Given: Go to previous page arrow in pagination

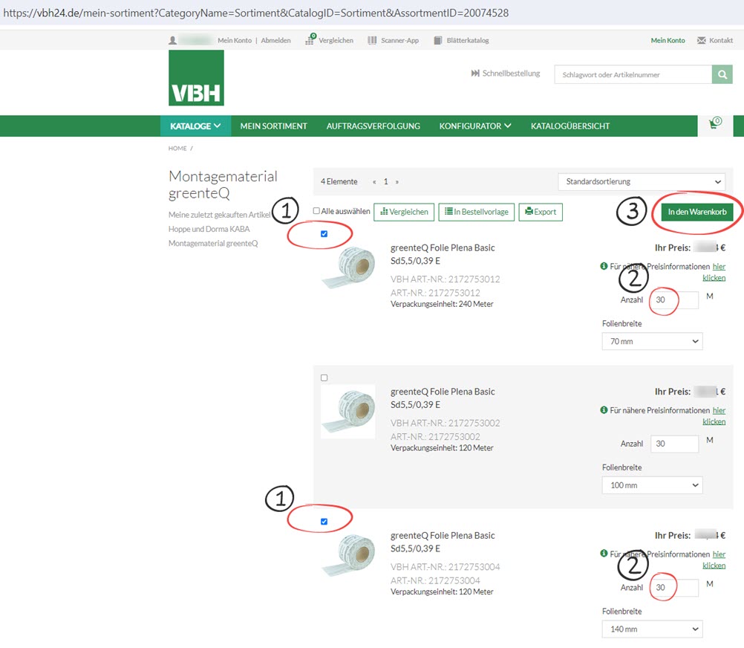Looking at the screenshot, I should (374, 182).
